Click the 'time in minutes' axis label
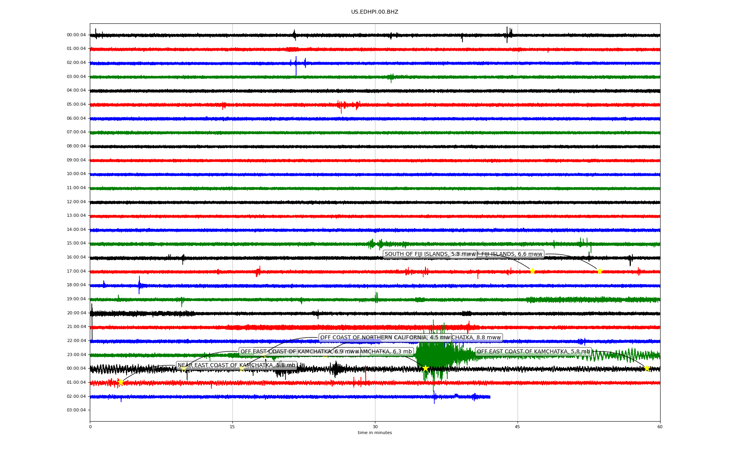 click(375, 433)
